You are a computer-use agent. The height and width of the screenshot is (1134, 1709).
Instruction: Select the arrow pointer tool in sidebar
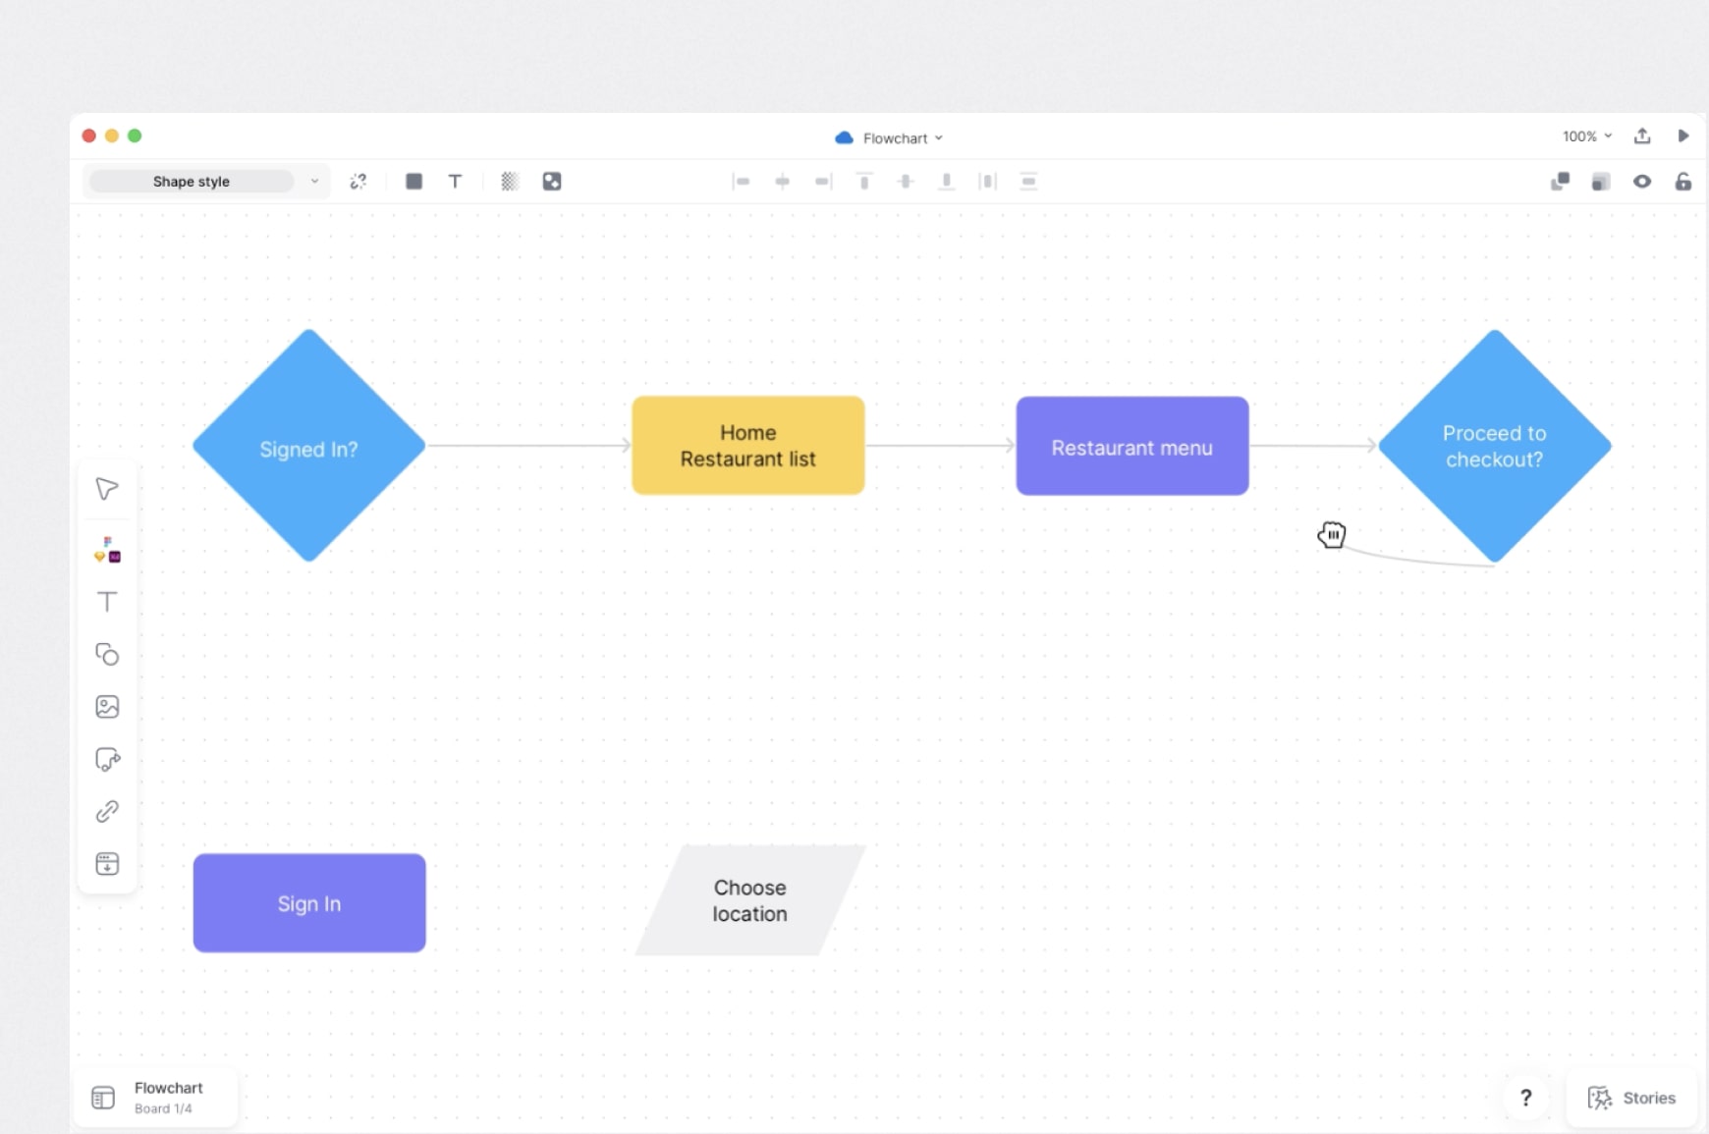(x=107, y=489)
